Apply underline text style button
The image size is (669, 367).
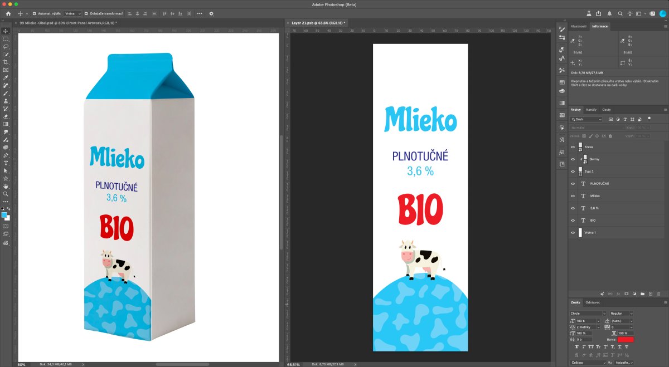point(619,346)
